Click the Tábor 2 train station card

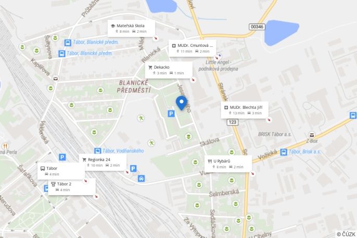[72, 187]
